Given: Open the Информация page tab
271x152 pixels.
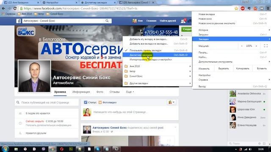Looking at the screenshot, I should [81, 92].
